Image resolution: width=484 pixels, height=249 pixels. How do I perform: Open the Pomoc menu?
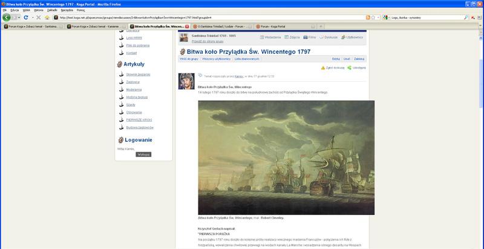81,10
